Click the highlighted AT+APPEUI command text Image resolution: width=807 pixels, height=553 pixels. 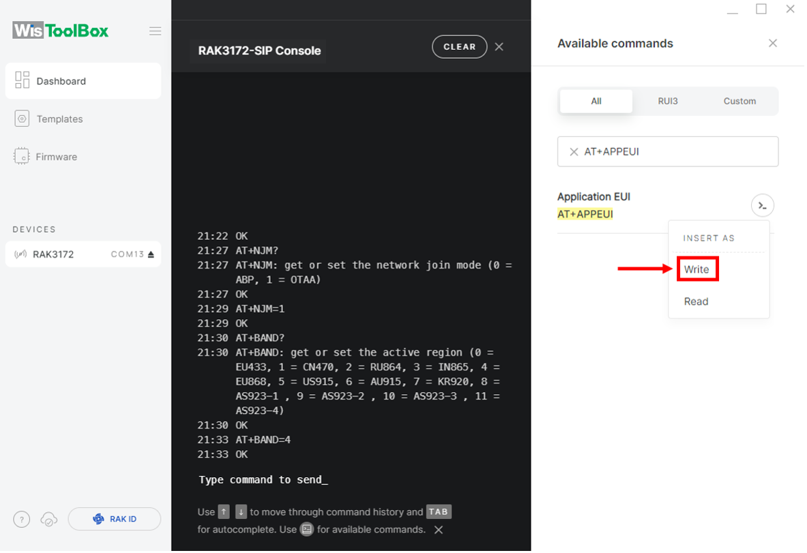pyautogui.click(x=585, y=214)
